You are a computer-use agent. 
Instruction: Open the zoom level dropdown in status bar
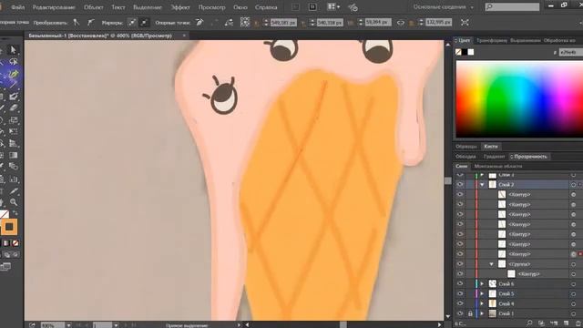(68, 325)
